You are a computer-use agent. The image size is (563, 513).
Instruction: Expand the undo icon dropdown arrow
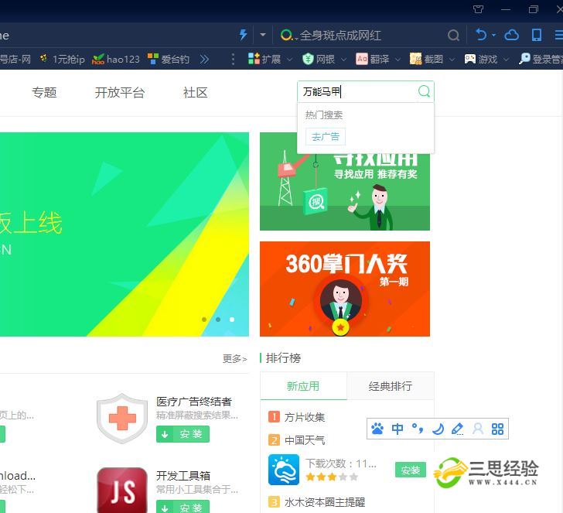(x=493, y=35)
